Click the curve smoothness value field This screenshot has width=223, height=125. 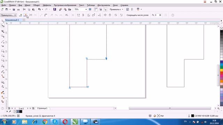click(x=156, y=15)
